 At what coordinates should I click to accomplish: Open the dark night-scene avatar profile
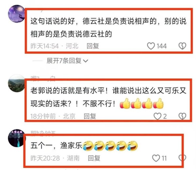(x=17, y=138)
